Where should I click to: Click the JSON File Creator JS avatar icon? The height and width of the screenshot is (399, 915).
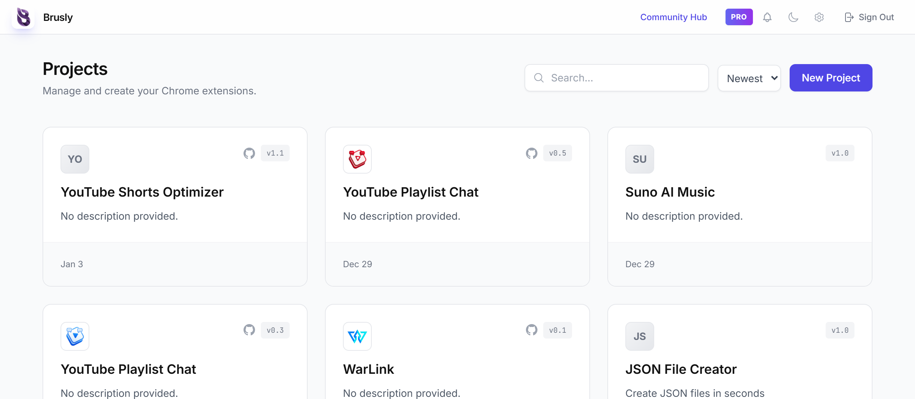[x=639, y=336]
